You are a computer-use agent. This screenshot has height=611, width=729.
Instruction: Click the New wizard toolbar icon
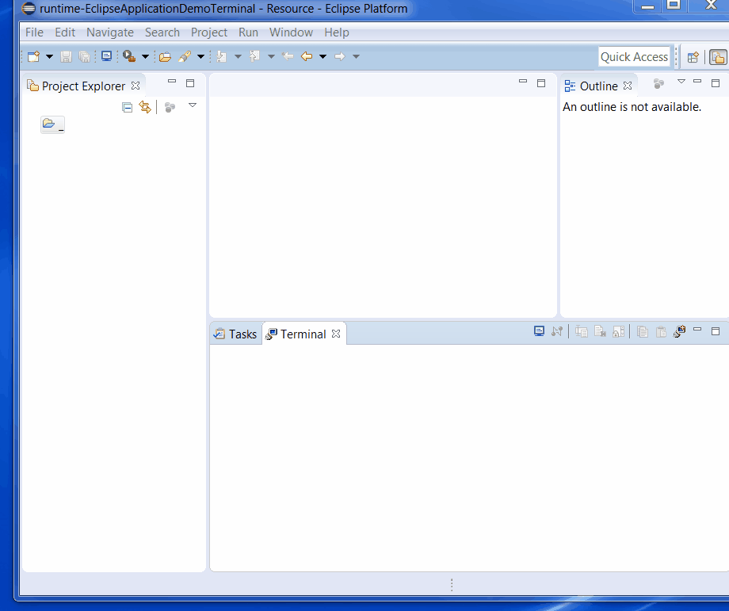coord(33,56)
